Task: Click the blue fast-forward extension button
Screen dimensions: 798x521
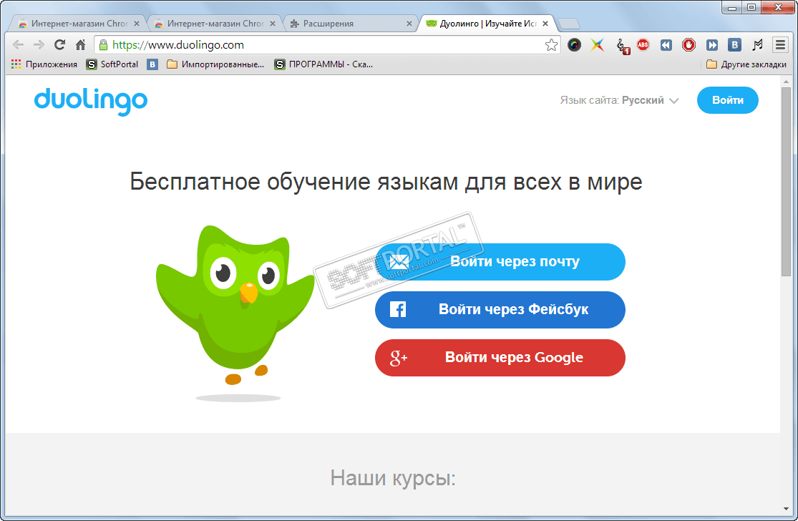Action: (712, 45)
